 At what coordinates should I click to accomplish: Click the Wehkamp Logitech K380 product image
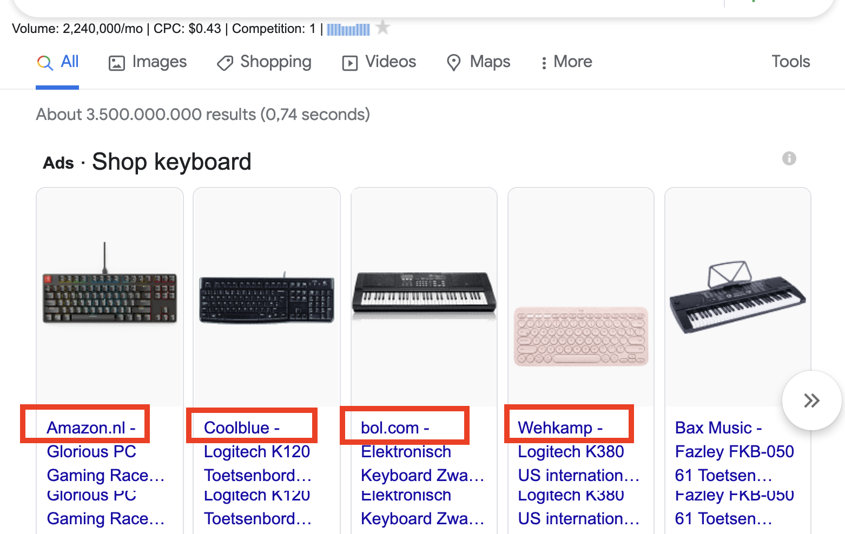tap(580, 335)
